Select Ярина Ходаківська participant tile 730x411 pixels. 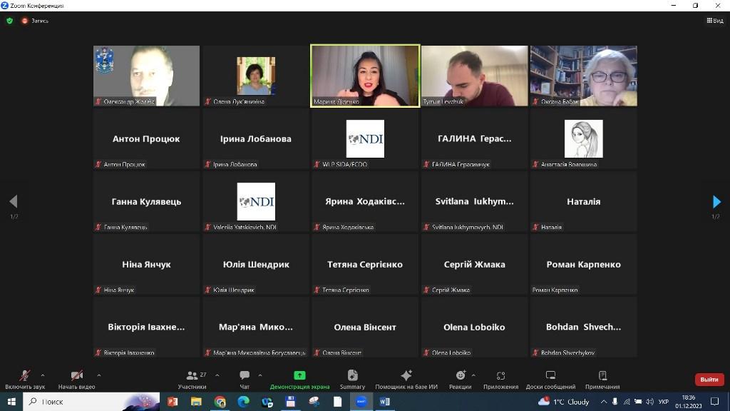[365, 201]
